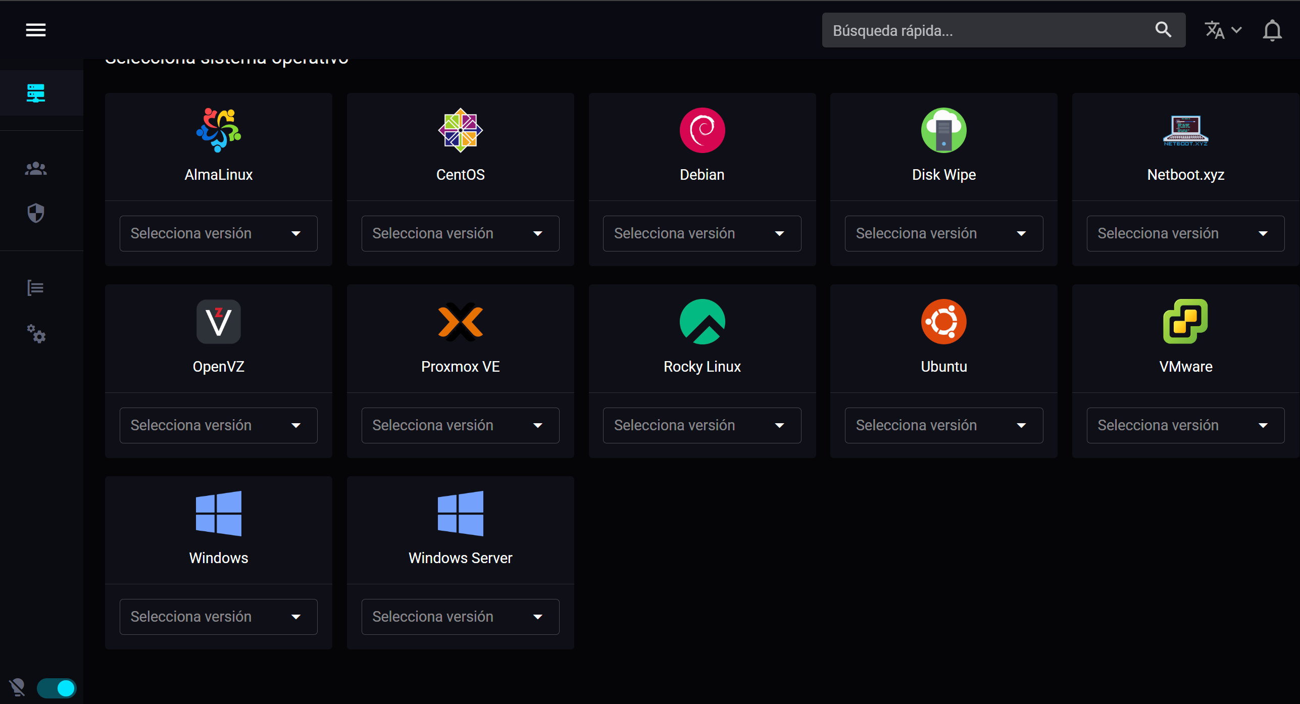1300x704 pixels.
Task: Click the VMware logo
Action: pos(1186,322)
